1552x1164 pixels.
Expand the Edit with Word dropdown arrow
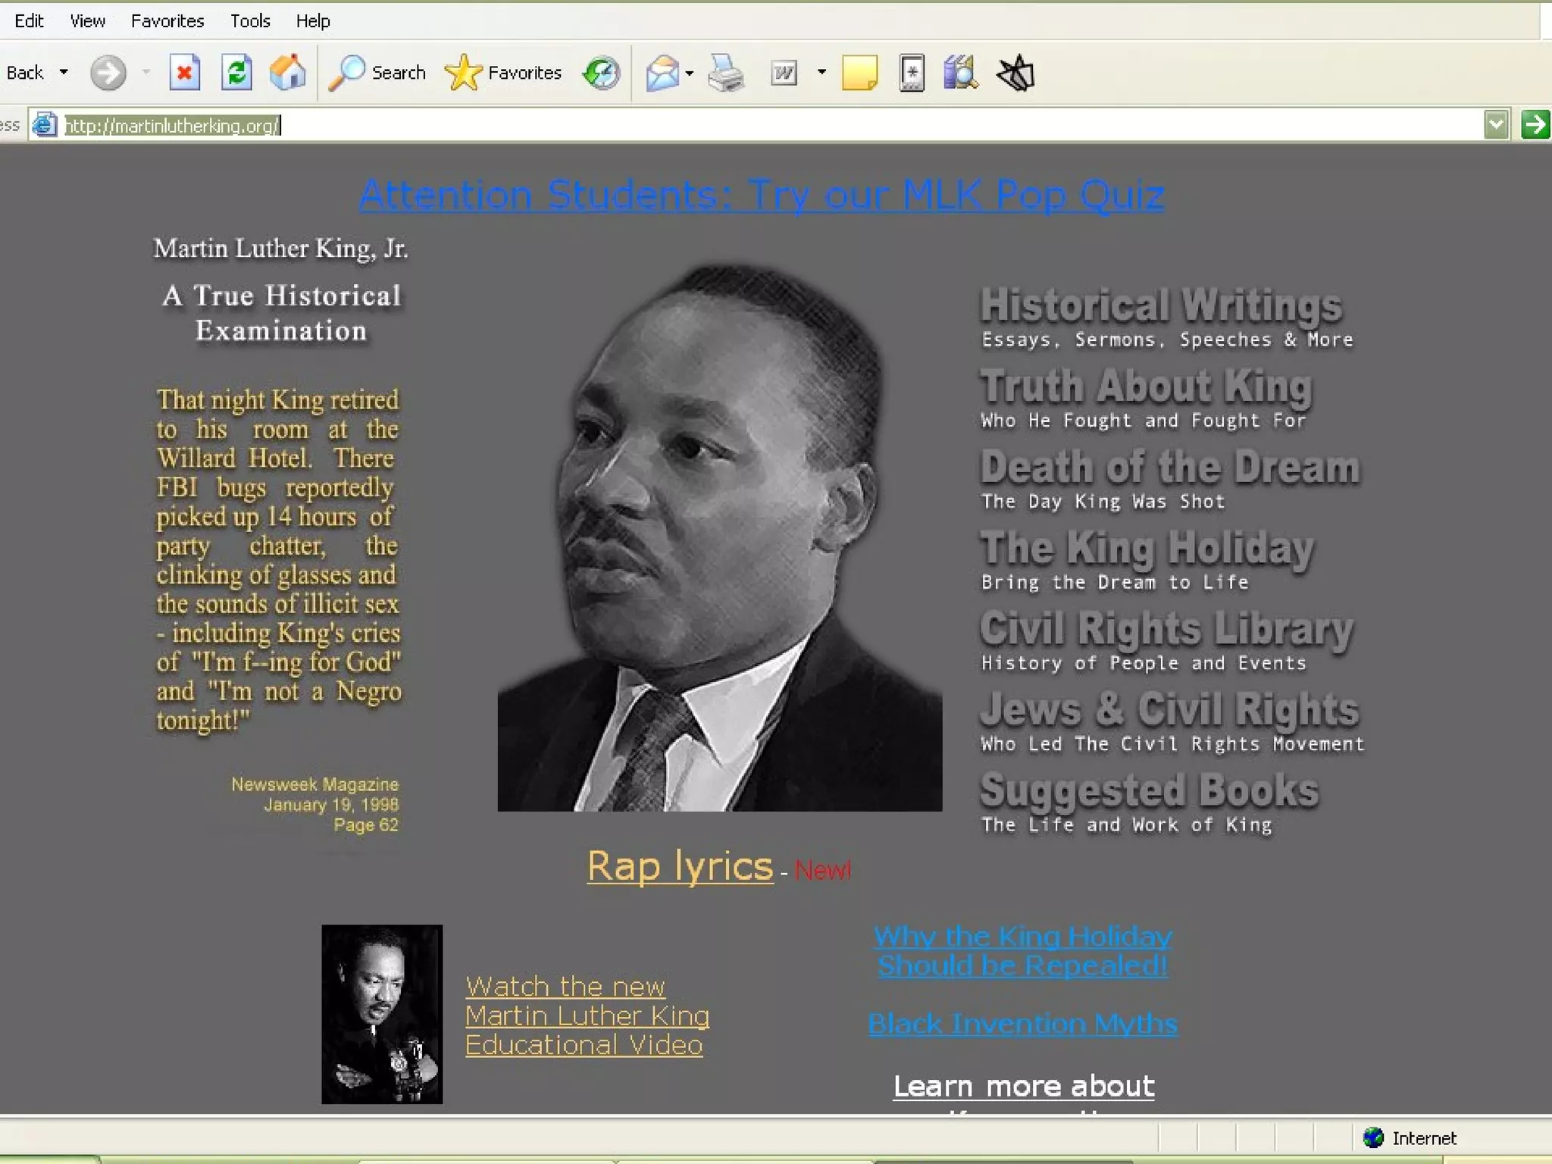pos(821,73)
